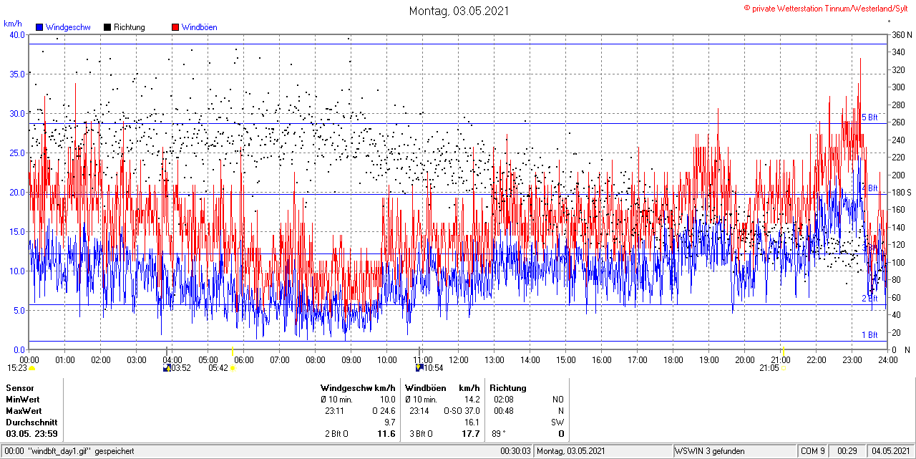This screenshot has width=916, height=459.
Task: Click the 40.0 speed axis label
Action: (16, 35)
